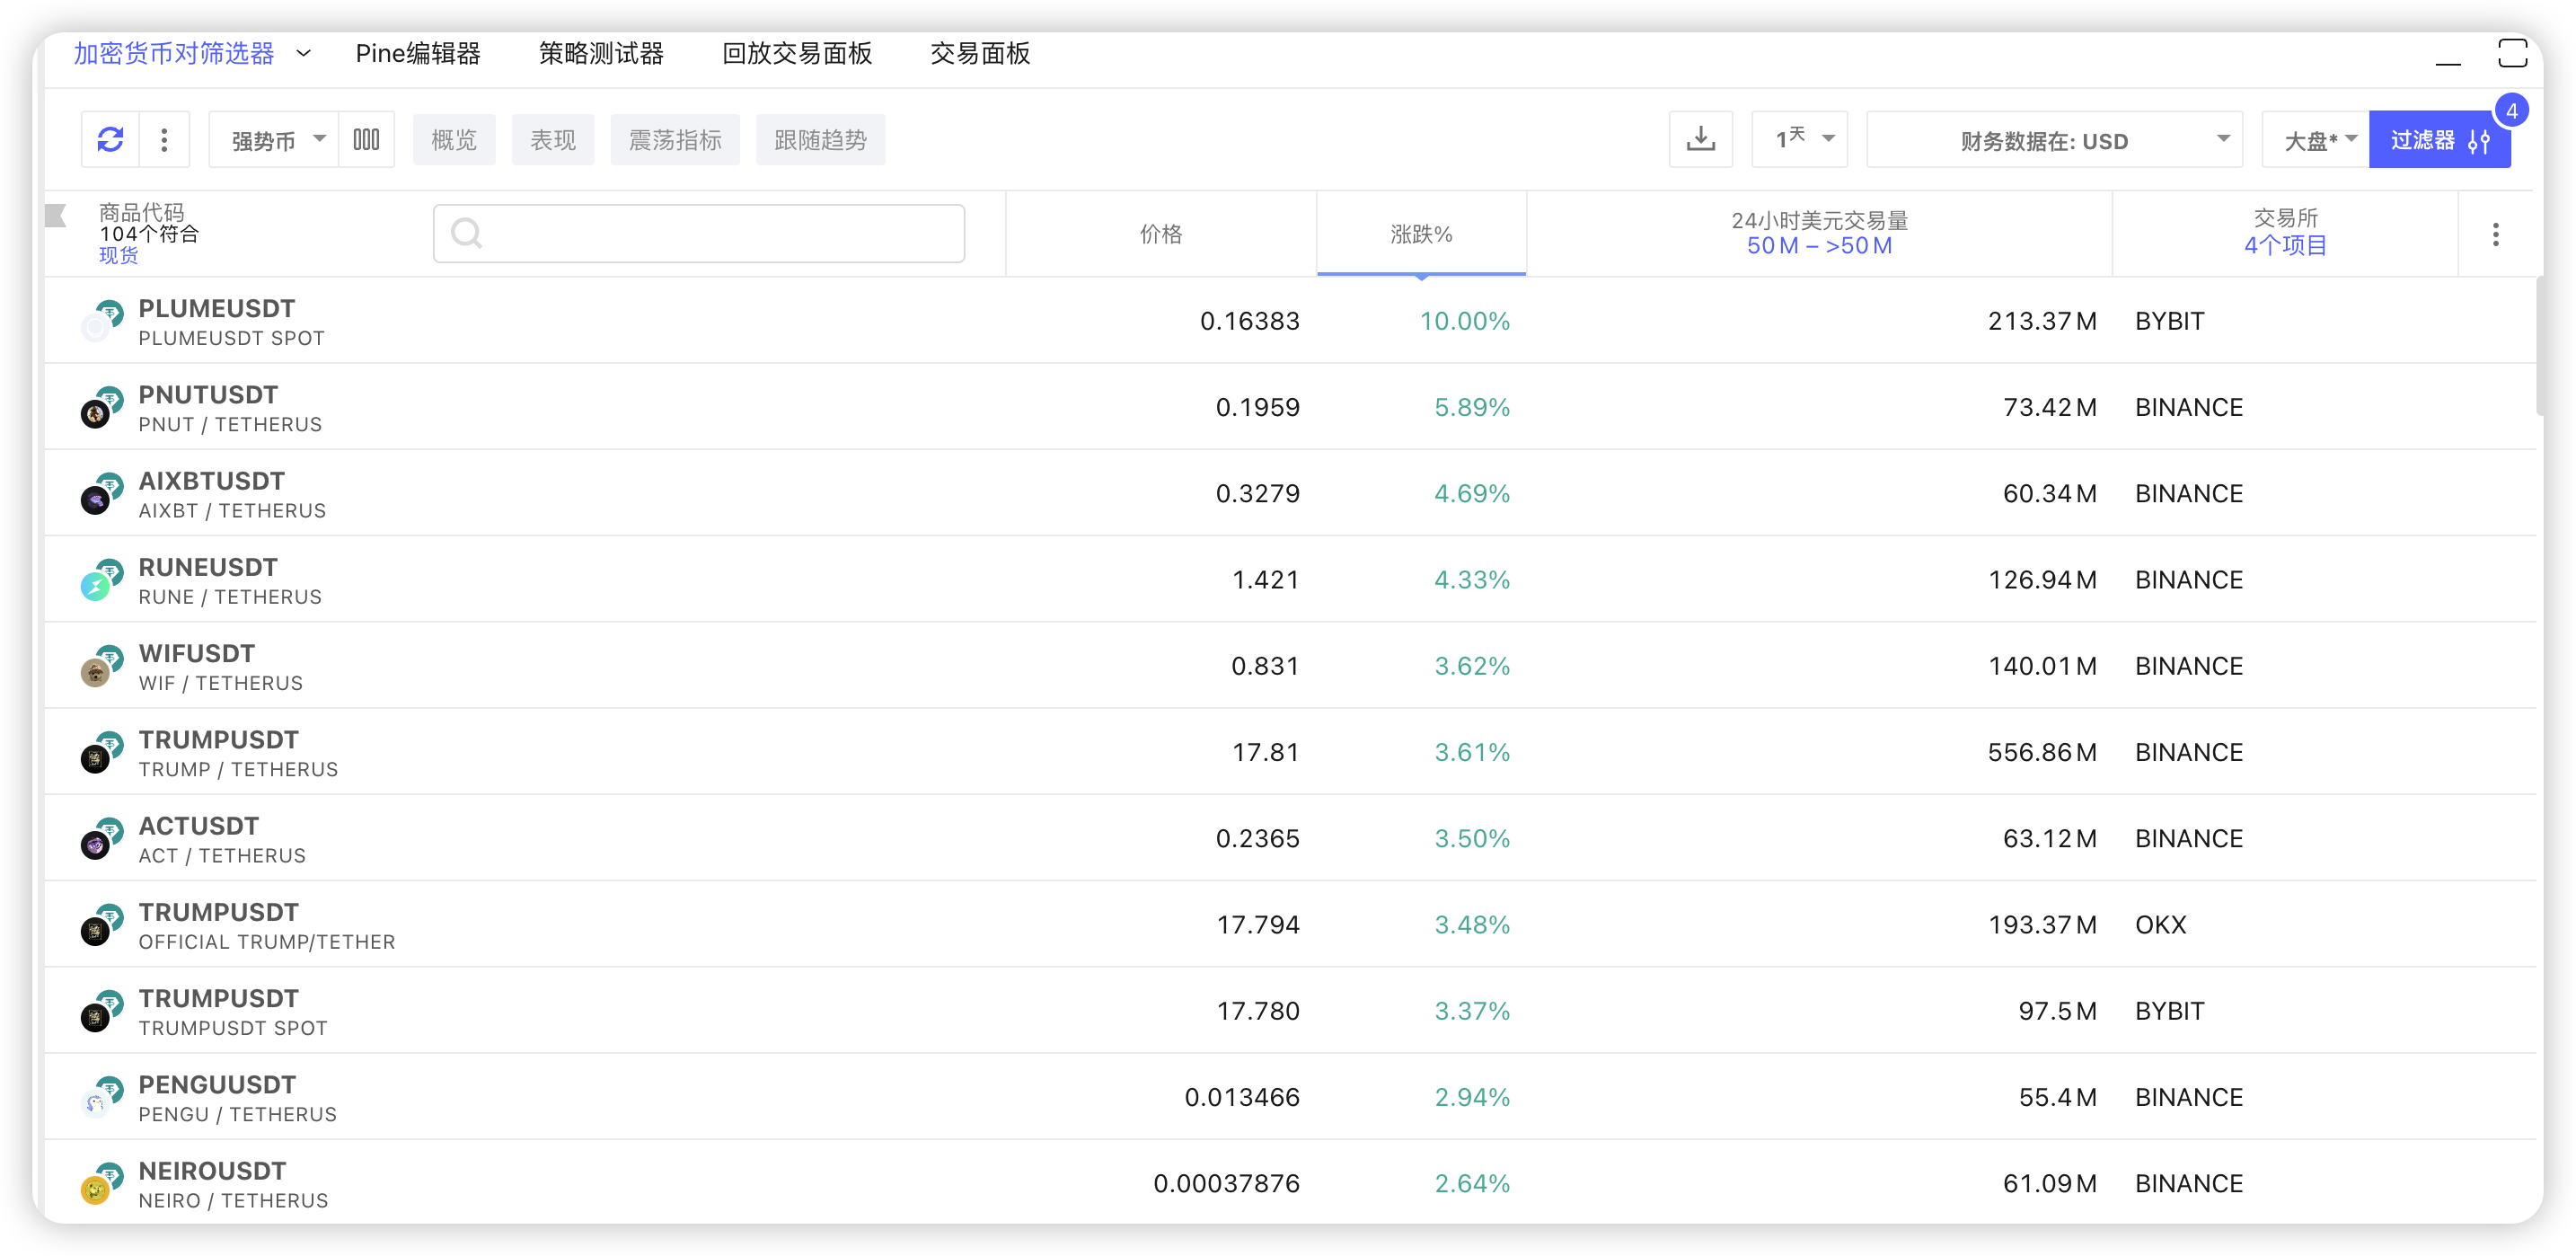Expand the 强势币 screen dropdown

[x=274, y=140]
